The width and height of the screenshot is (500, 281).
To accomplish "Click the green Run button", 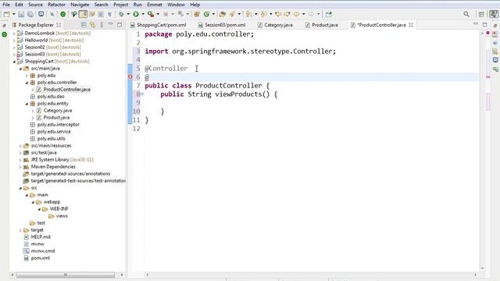I will (x=136, y=14).
